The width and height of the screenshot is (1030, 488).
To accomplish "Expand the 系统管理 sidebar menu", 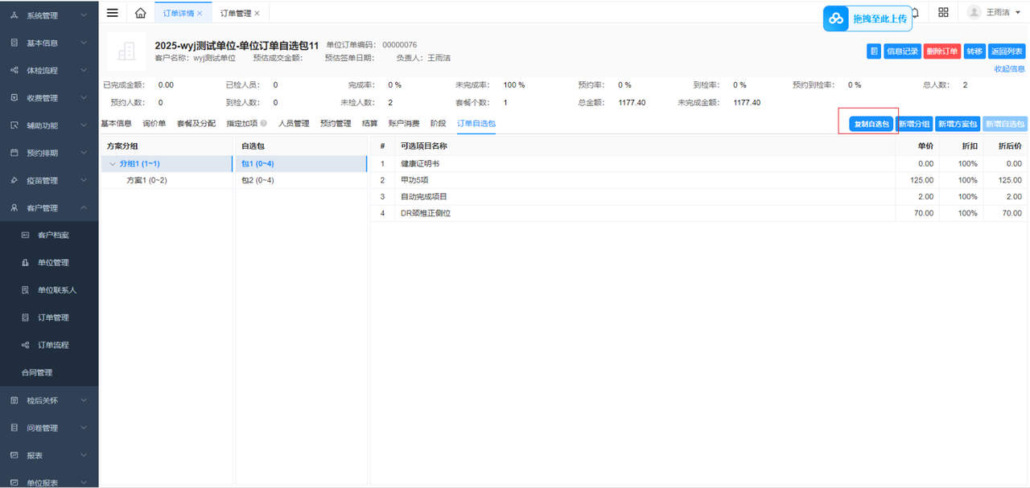I will pyautogui.click(x=49, y=15).
